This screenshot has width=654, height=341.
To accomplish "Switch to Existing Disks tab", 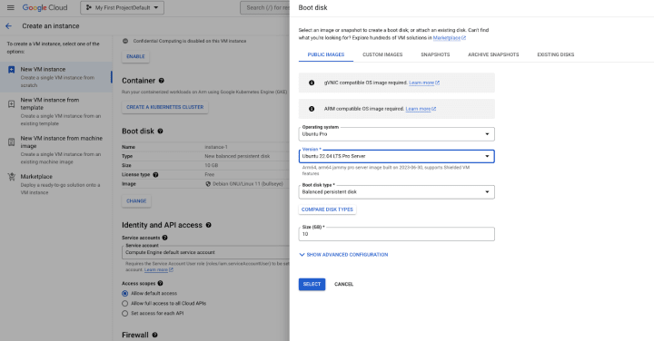I will click(x=556, y=54).
